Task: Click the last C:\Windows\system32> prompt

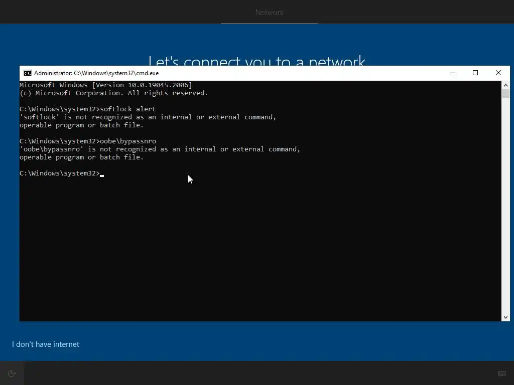Action: pos(60,173)
